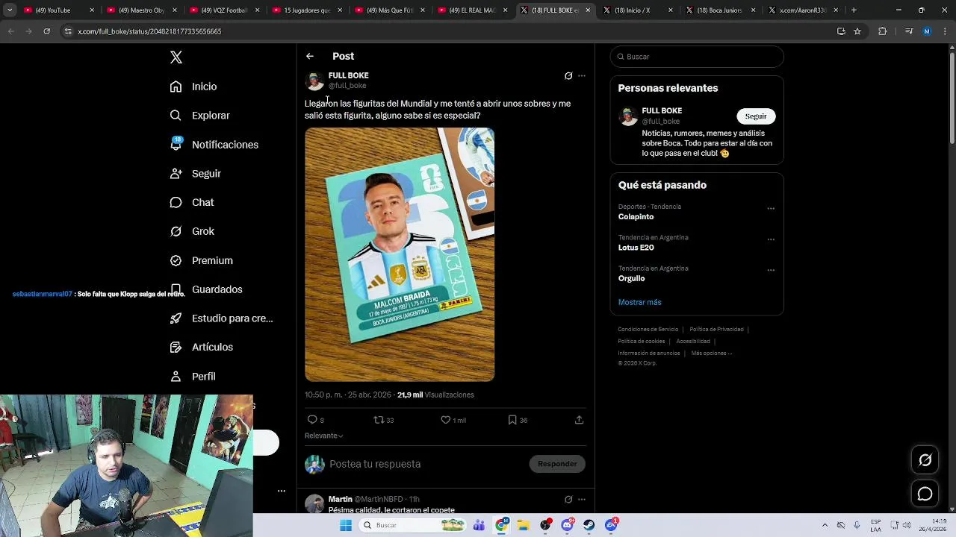This screenshot has width=956, height=537.
Task: Reload the page
Action: coord(46,31)
